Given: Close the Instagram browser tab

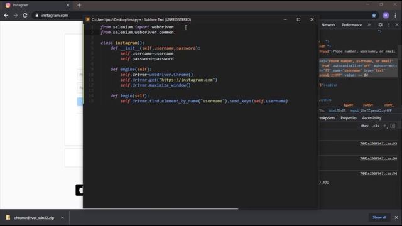Looking at the screenshot, I should point(68,5).
